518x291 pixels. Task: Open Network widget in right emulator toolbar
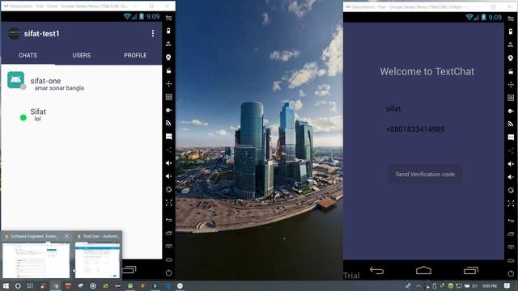click(x=511, y=124)
